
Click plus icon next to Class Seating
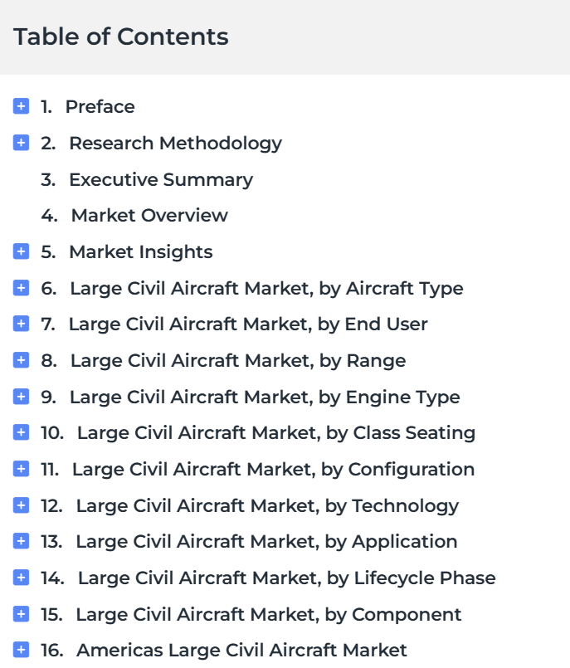[21, 432]
